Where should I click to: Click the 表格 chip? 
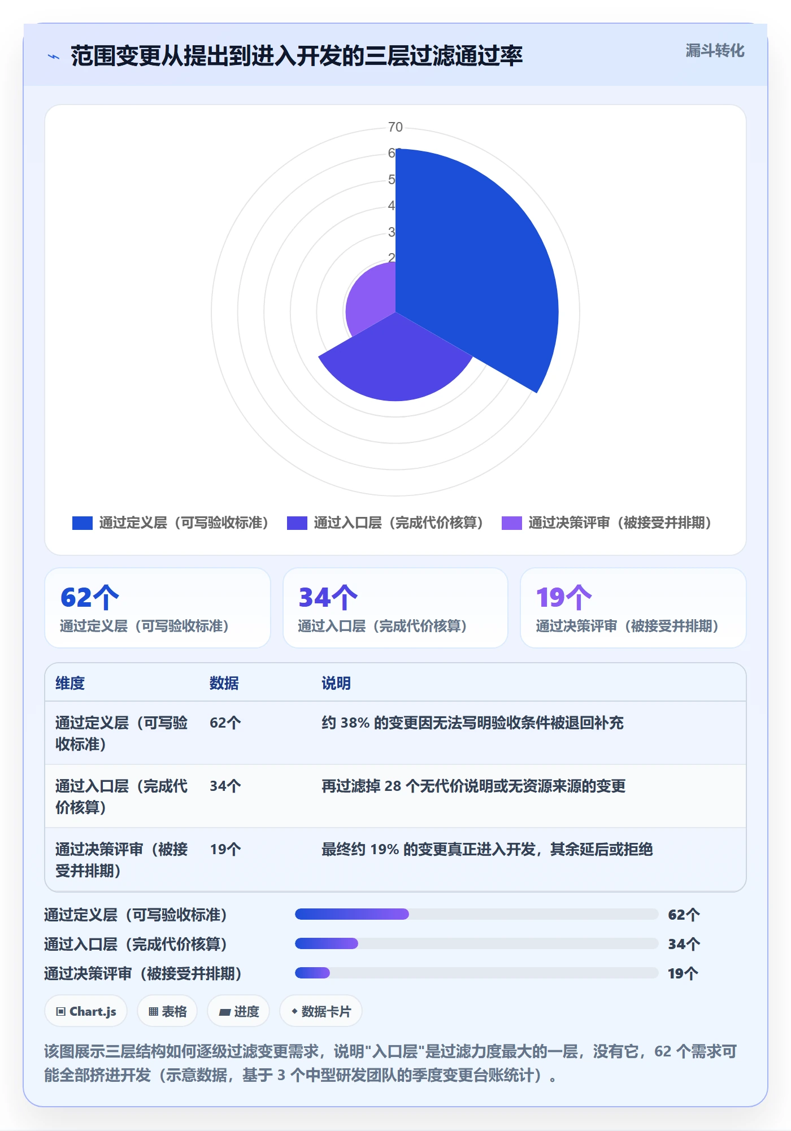pos(167,1011)
